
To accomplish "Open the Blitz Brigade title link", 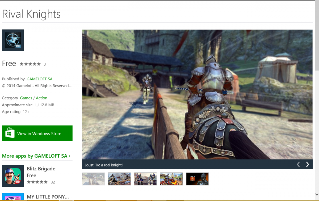I will [41, 169].
